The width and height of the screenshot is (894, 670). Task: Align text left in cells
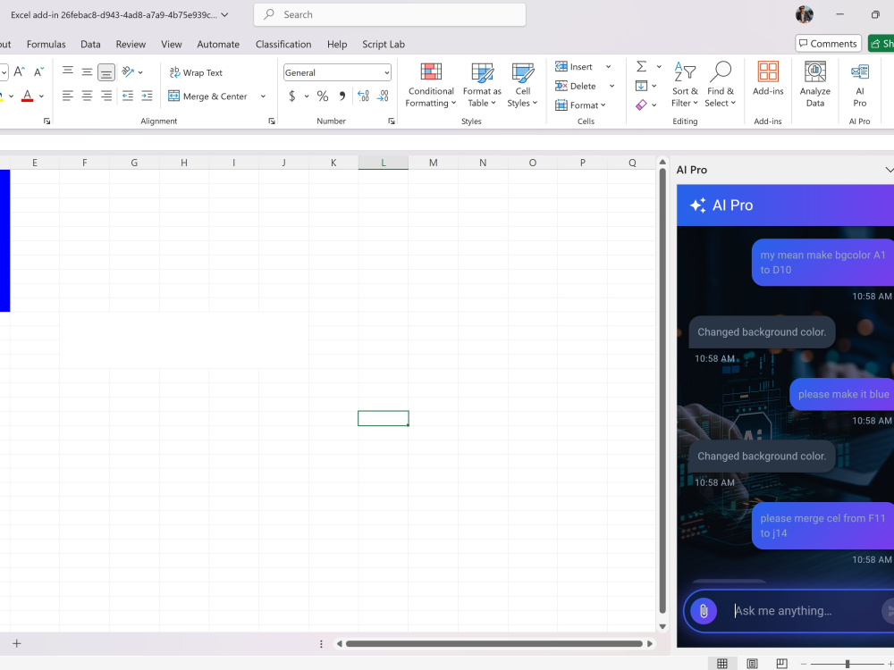point(68,96)
